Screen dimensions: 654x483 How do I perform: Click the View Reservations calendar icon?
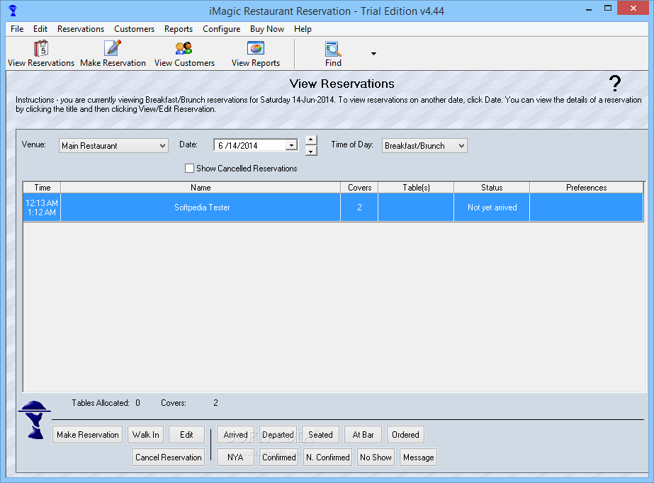(x=41, y=48)
